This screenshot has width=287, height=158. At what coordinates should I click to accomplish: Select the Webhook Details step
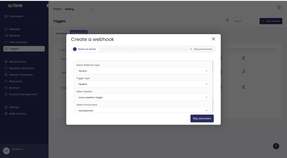pos(85,49)
